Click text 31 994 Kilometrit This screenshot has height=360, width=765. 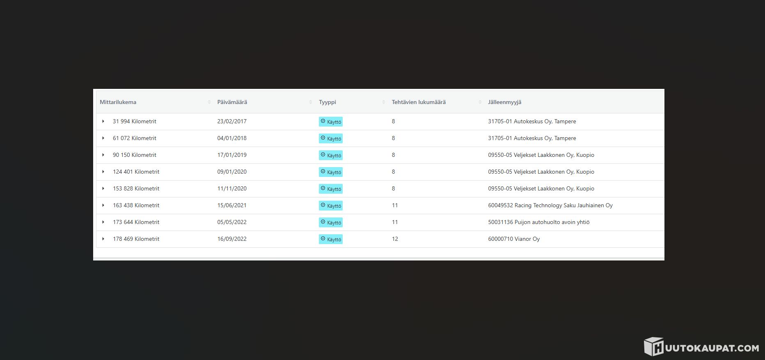pyautogui.click(x=135, y=121)
